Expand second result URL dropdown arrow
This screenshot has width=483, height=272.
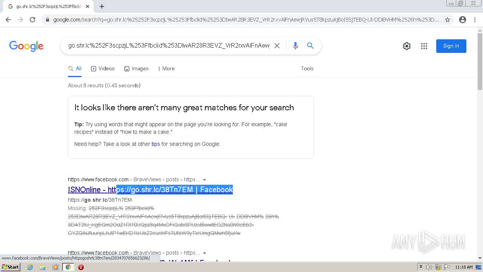pos(205,253)
